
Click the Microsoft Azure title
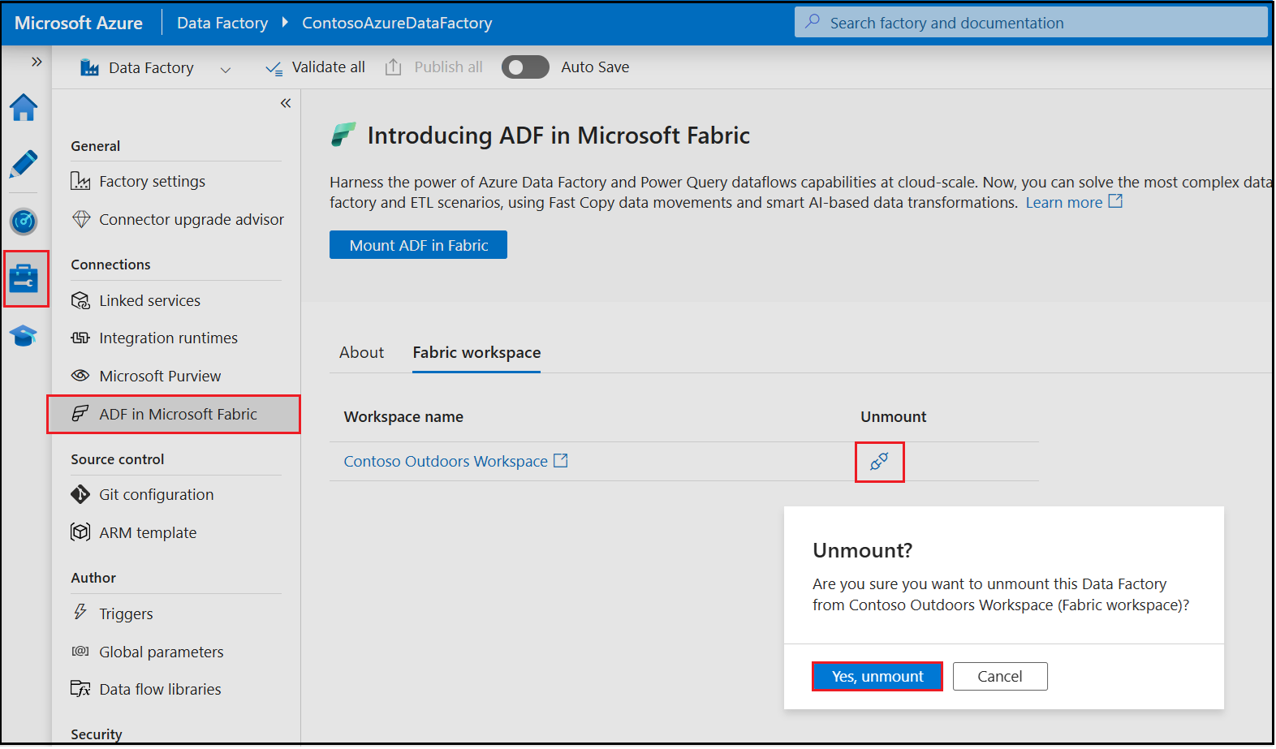(79, 23)
